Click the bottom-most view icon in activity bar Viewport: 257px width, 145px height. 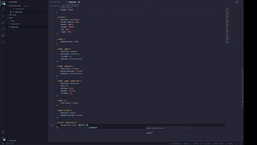pyautogui.click(x=3, y=42)
